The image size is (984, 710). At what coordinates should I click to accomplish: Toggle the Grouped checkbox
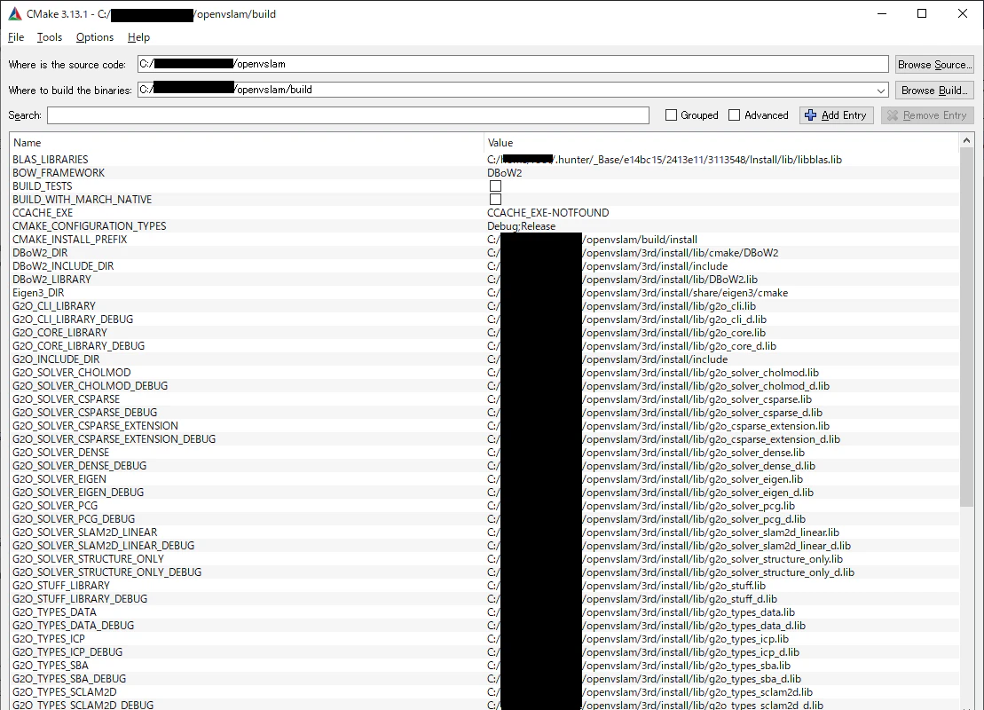click(x=671, y=115)
